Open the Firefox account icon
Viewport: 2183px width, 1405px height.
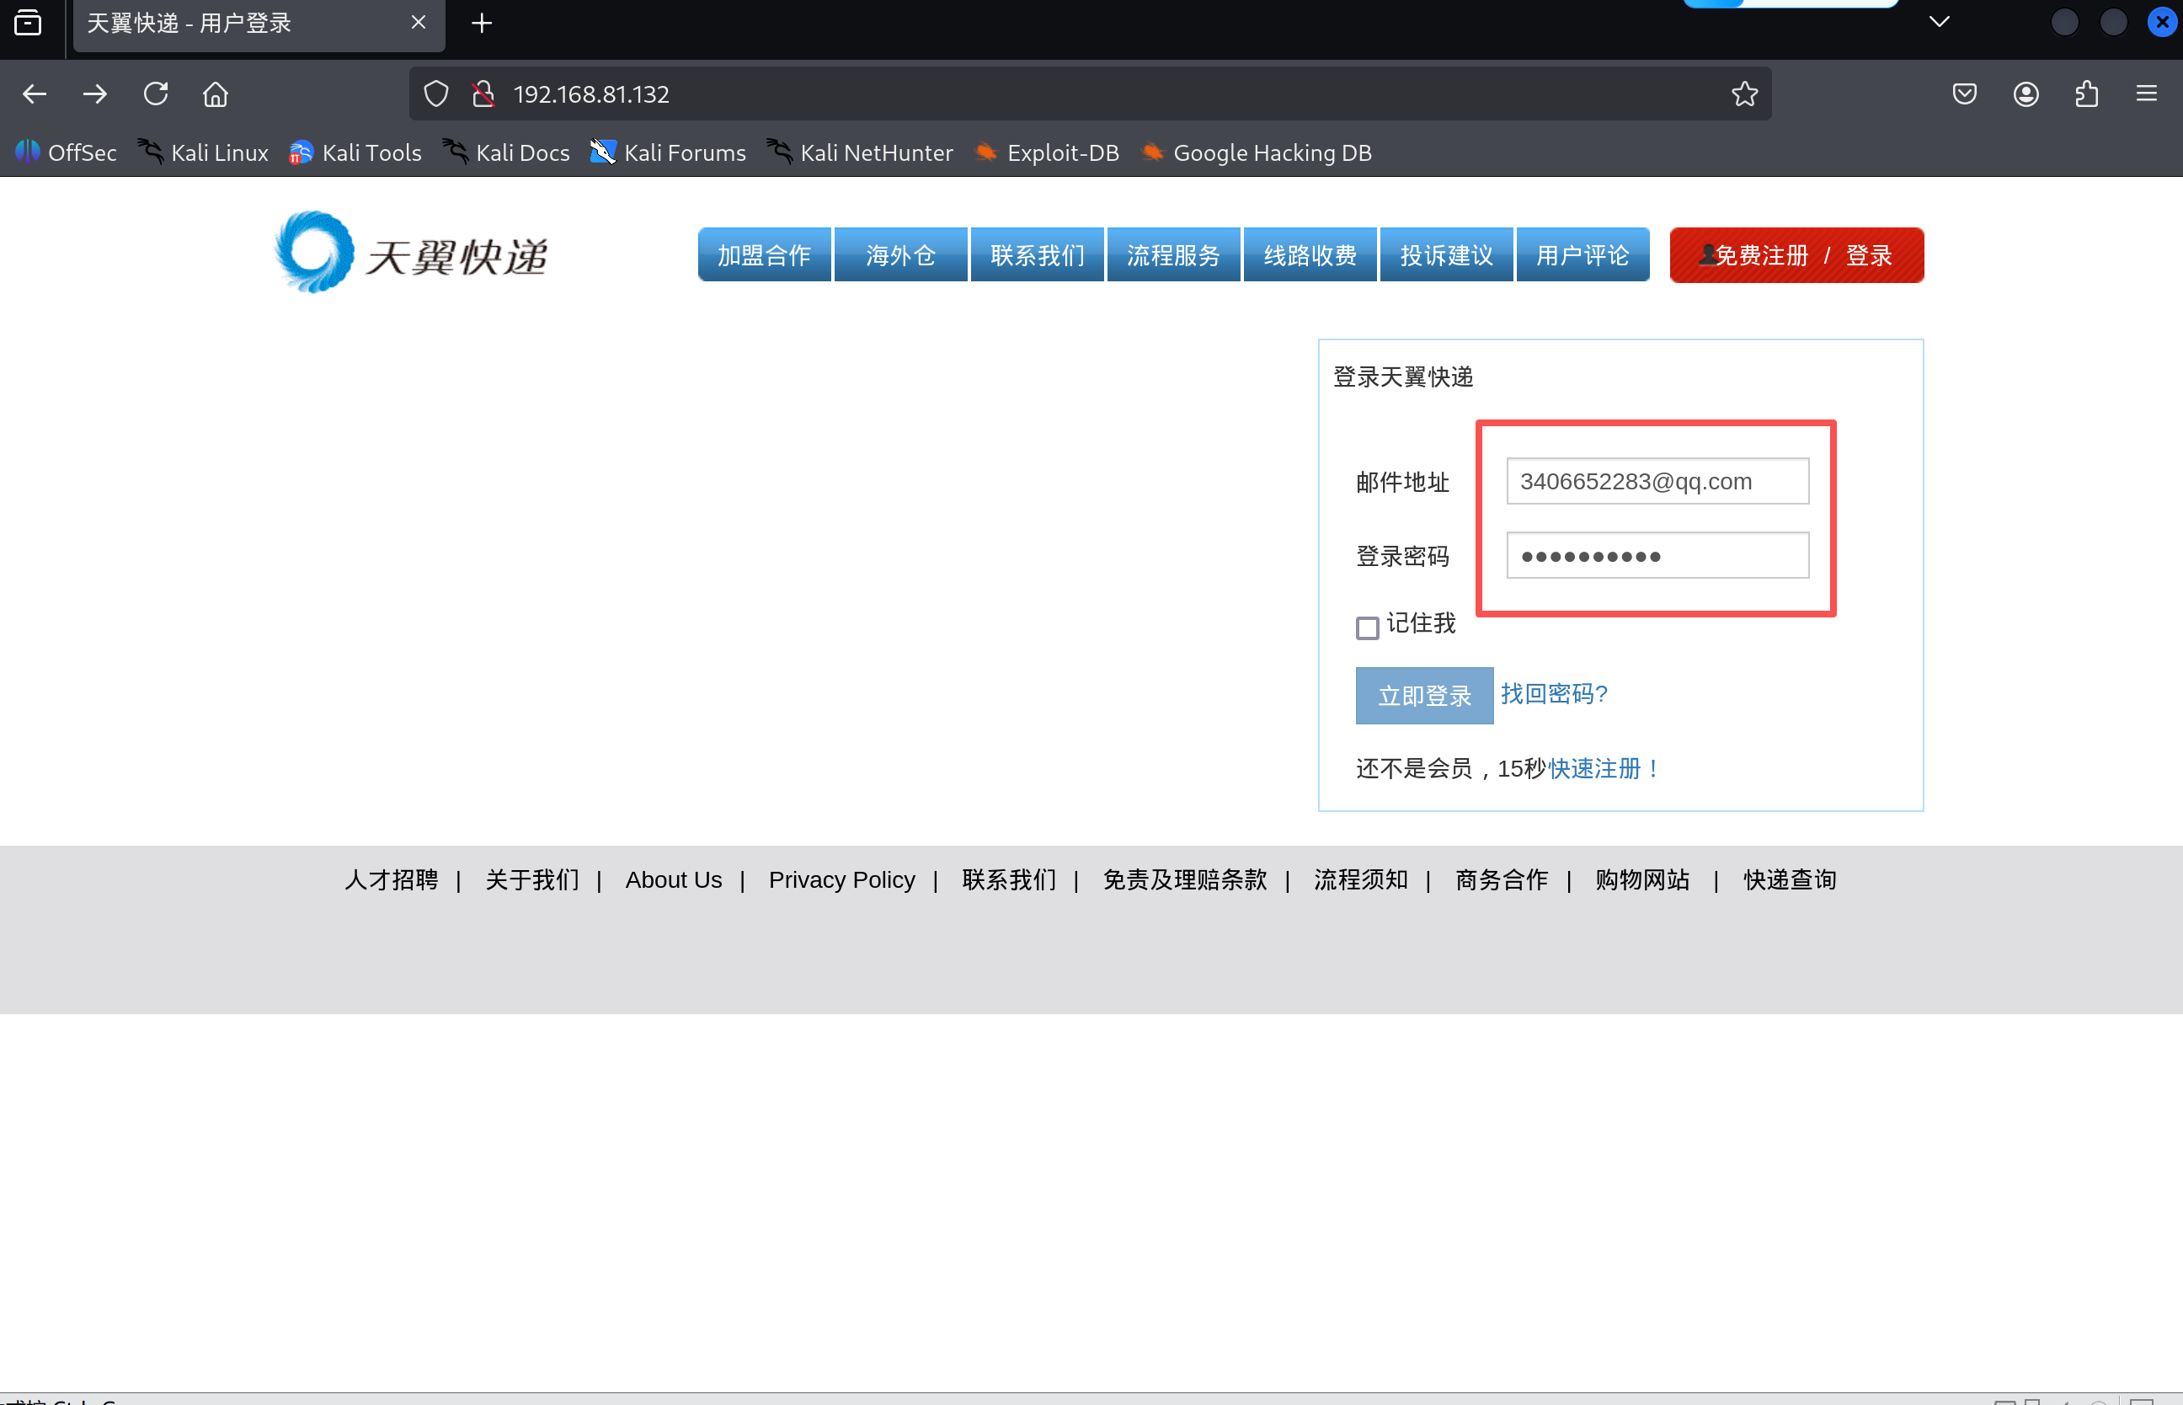(2026, 93)
